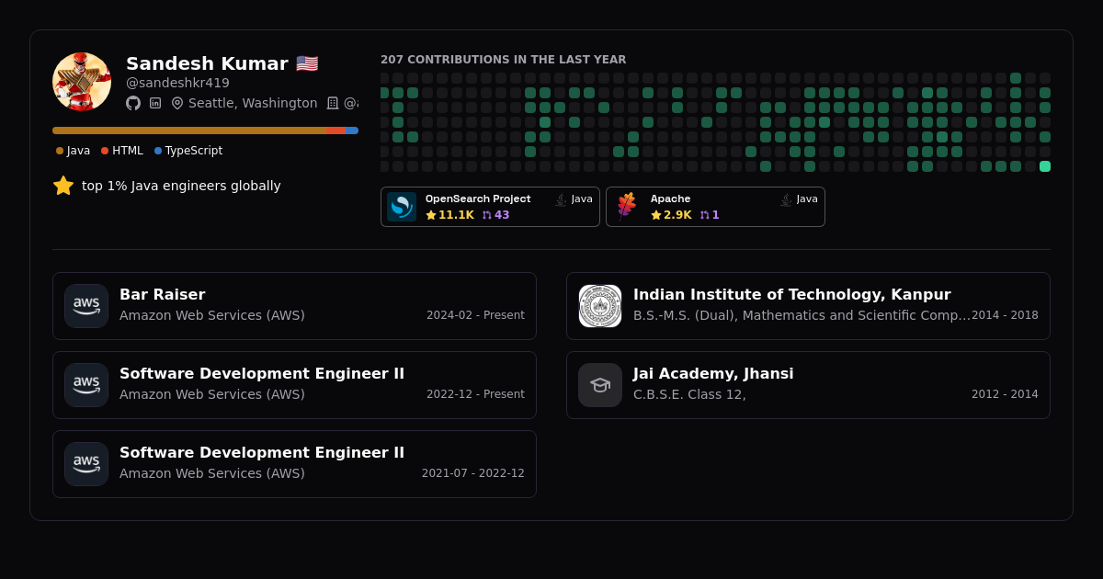The height and width of the screenshot is (579, 1103).
Task: Click the Apache feather logo
Action: [x=627, y=207]
